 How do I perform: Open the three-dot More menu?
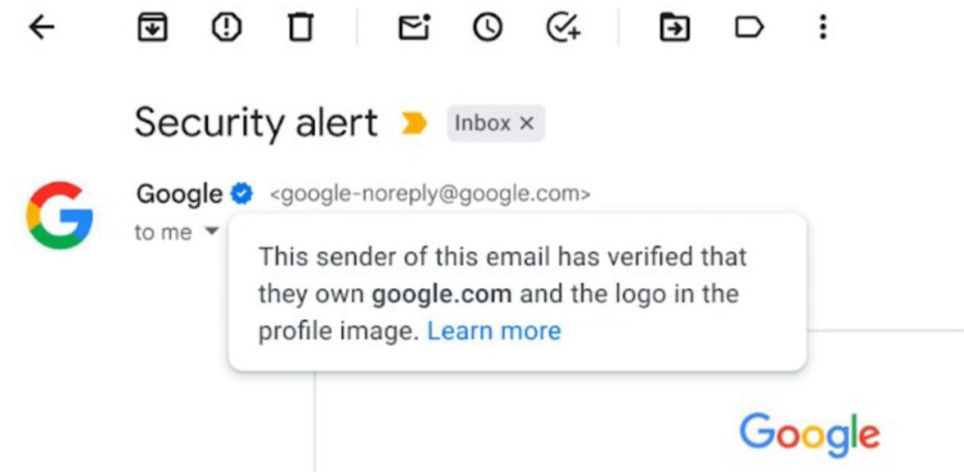(x=823, y=28)
